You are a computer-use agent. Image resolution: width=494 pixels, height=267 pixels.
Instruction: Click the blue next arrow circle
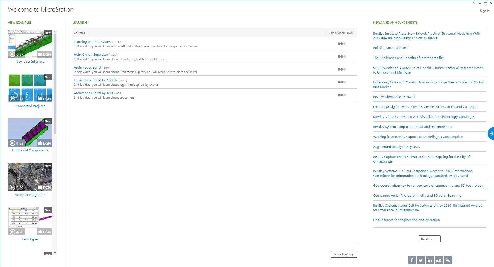[491, 133]
